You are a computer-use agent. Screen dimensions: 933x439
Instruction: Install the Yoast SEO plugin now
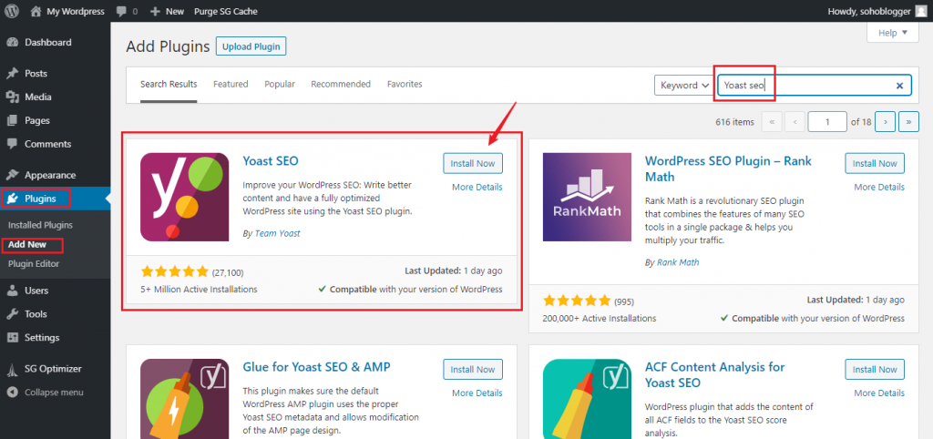tap(473, 164)
